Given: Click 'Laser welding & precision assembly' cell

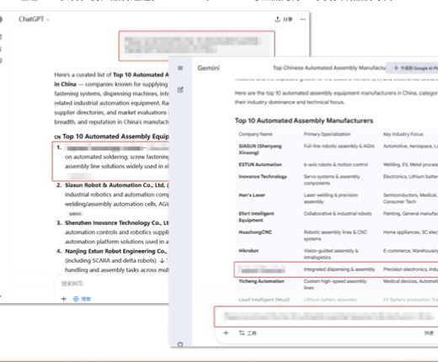Looking at the screenshot, I should [331, 199].
